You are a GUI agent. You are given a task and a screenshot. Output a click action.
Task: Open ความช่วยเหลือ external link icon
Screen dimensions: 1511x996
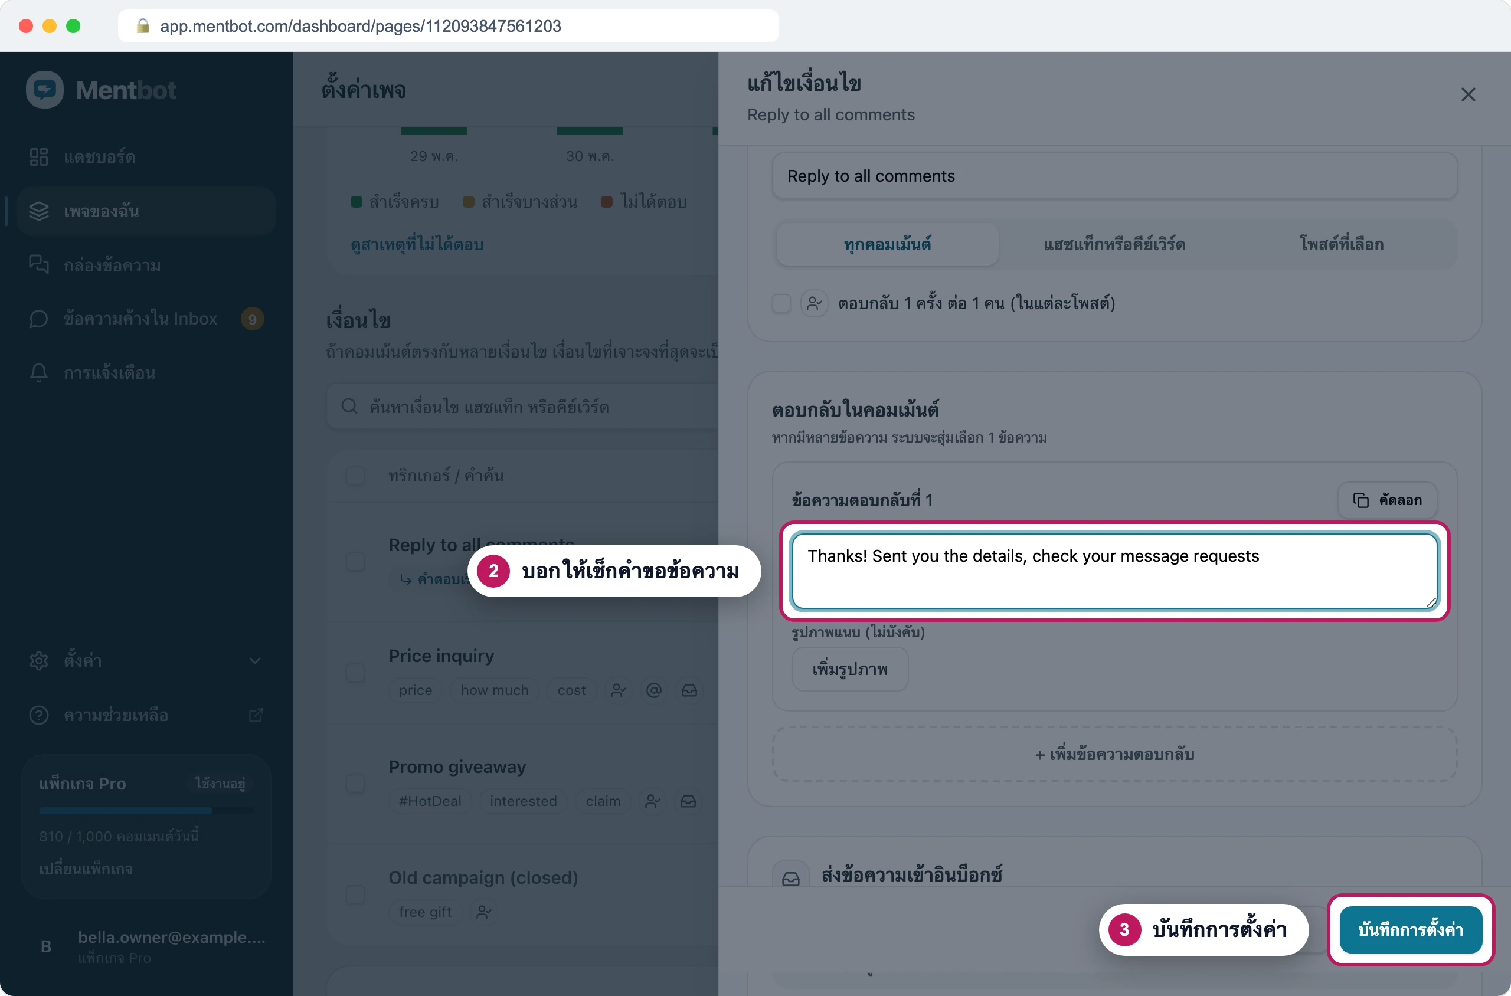pos(256,715)
